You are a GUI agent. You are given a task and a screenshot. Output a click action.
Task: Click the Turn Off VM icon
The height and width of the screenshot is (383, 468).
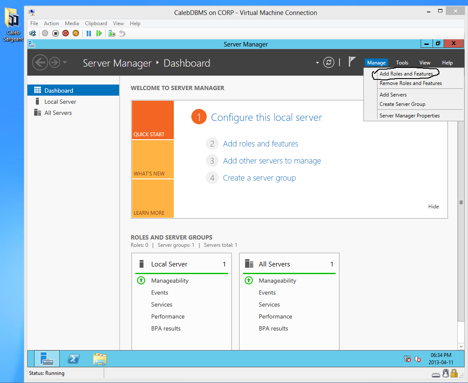click(x=56, y=33)
